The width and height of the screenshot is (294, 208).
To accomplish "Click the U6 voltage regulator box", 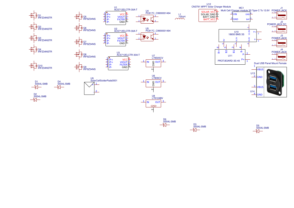I will point(153,83).
